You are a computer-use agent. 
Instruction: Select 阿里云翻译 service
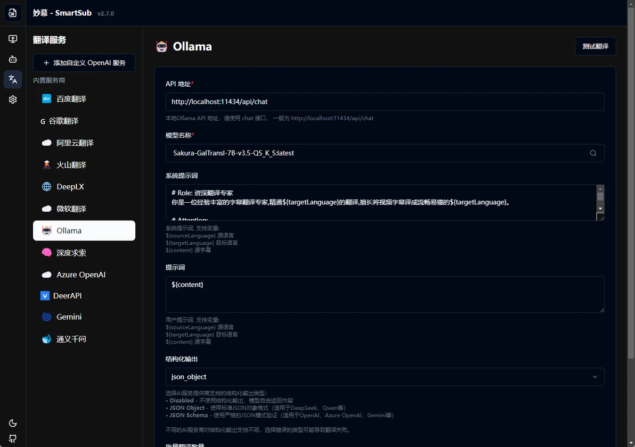(x=84, y=143)
